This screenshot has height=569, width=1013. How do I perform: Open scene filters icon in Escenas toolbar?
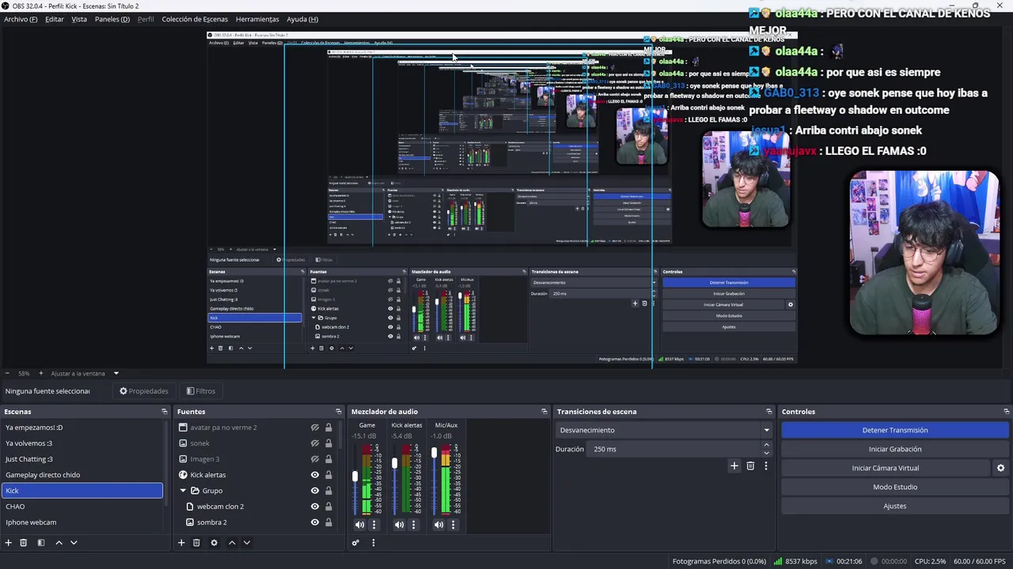[x=41, y=543]
